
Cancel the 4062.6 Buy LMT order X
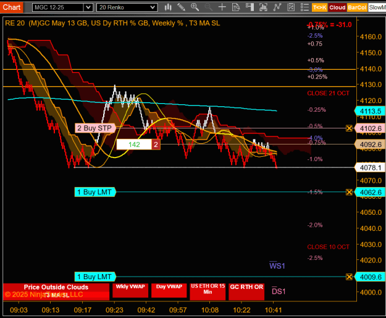349,192
